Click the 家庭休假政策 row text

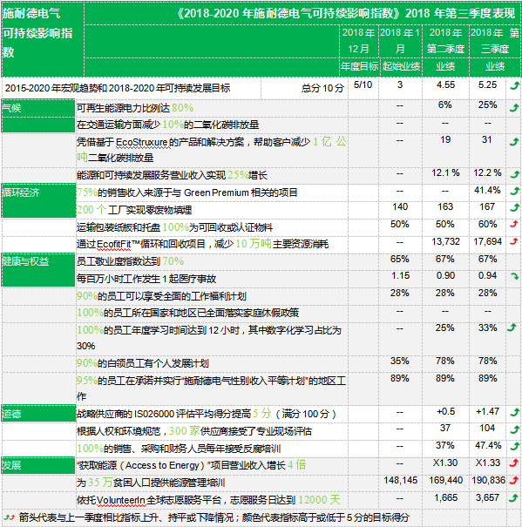click(x=187, y=313)
